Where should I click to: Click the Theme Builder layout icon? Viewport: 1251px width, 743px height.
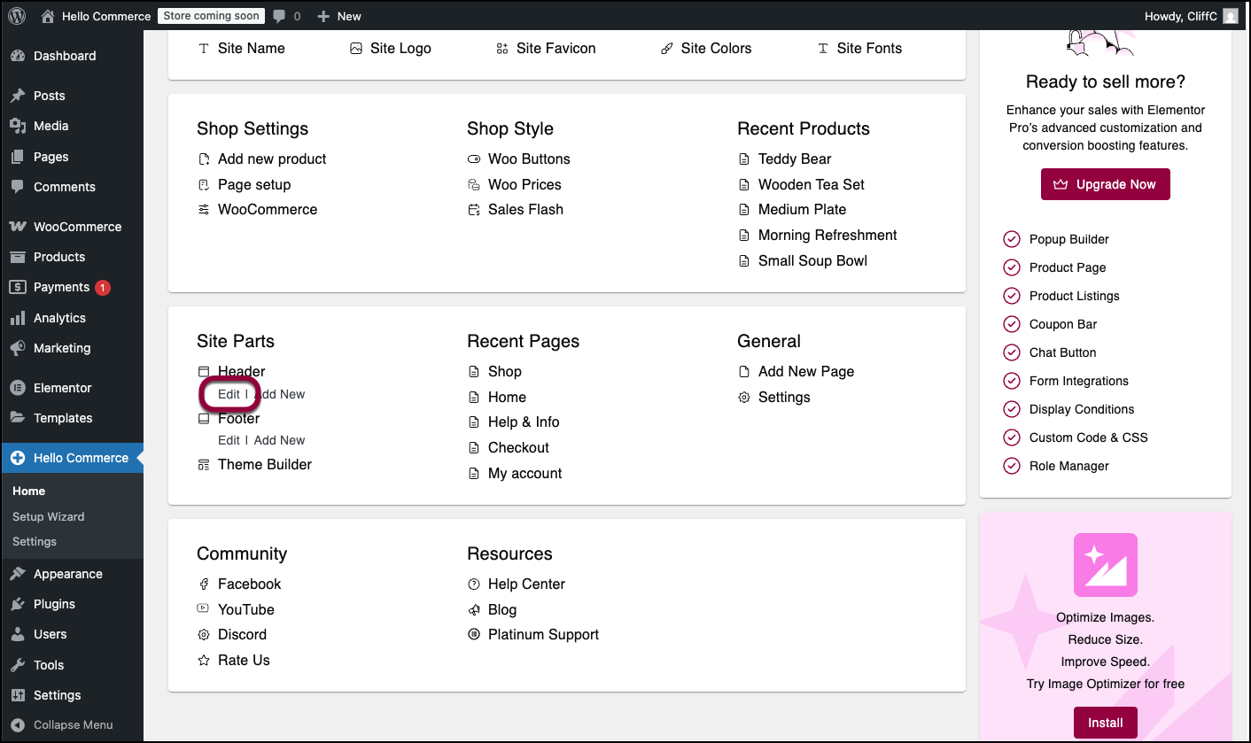pos(204,465)
